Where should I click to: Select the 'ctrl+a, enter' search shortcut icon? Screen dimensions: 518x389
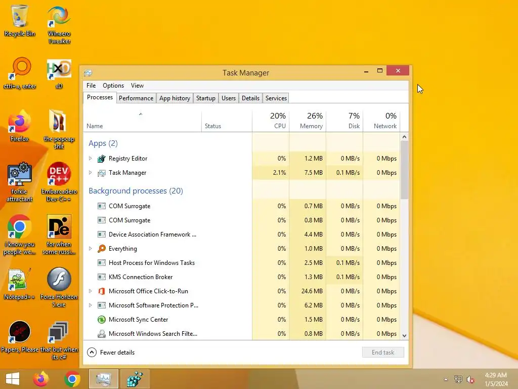click(x=20, y=73)
